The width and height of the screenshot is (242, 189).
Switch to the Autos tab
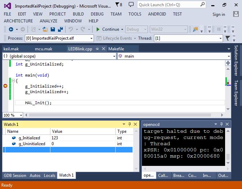[x=35, y=176]
